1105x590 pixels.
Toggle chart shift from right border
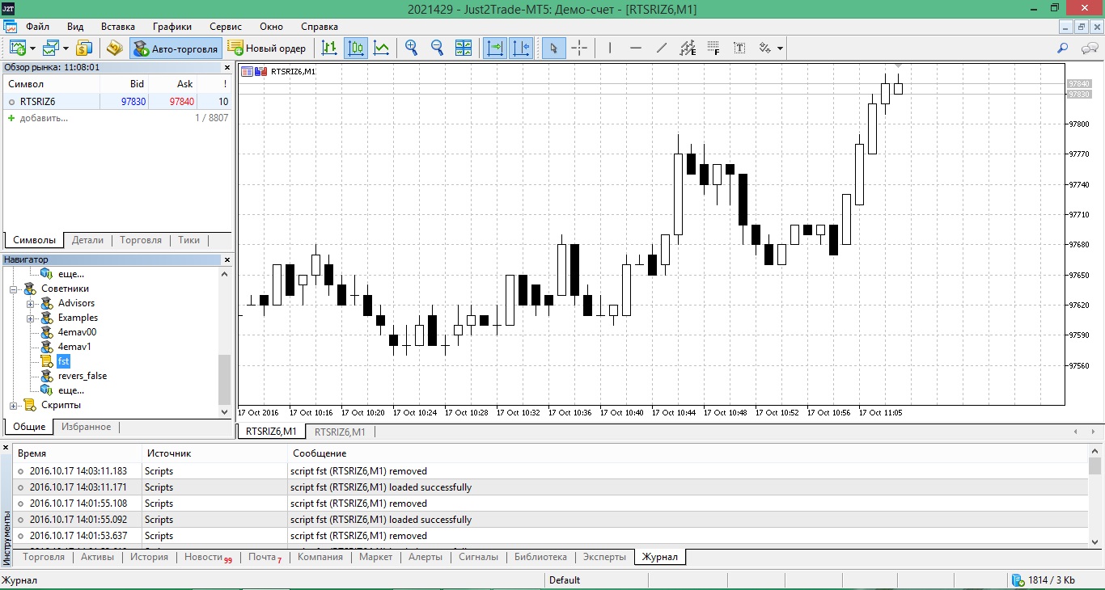click(522, 48)
